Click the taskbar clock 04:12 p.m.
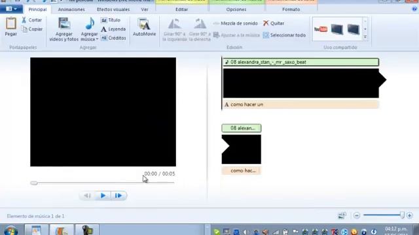 (396, 229)
